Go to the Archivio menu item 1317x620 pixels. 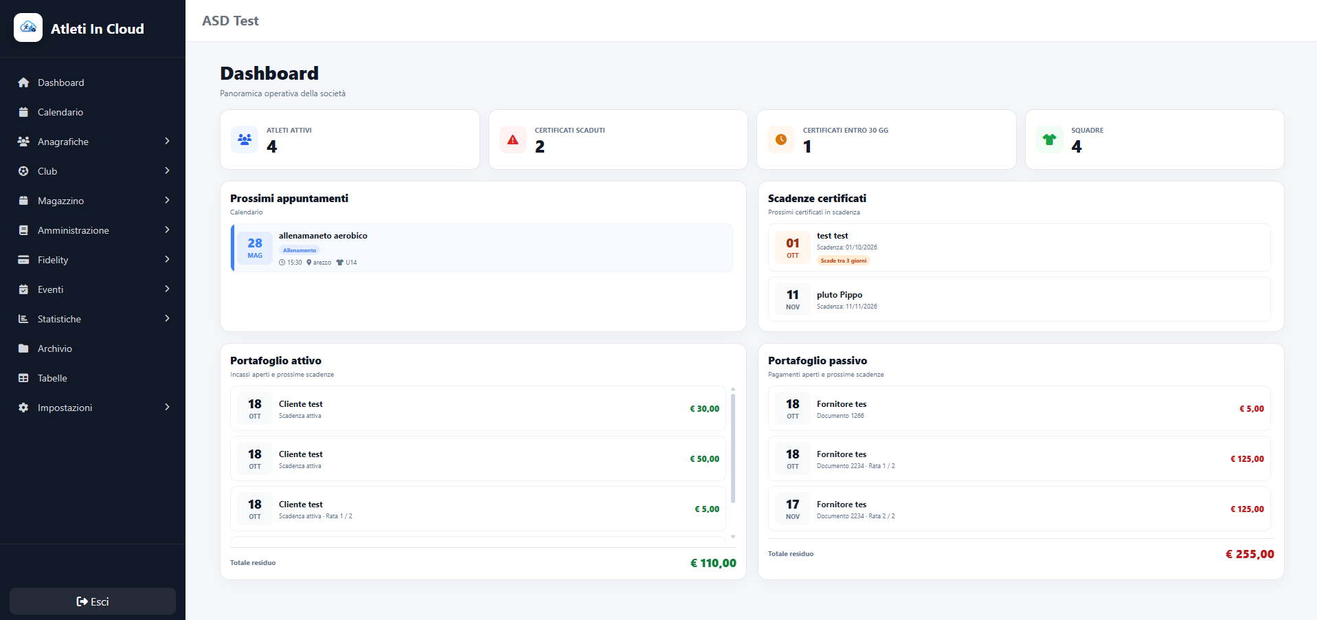(93, 348)
